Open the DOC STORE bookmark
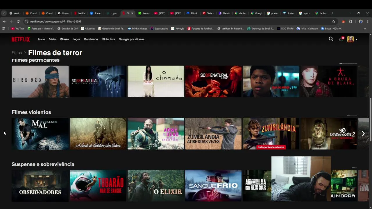This screenshot has width=372, height=209. point(285,28)
